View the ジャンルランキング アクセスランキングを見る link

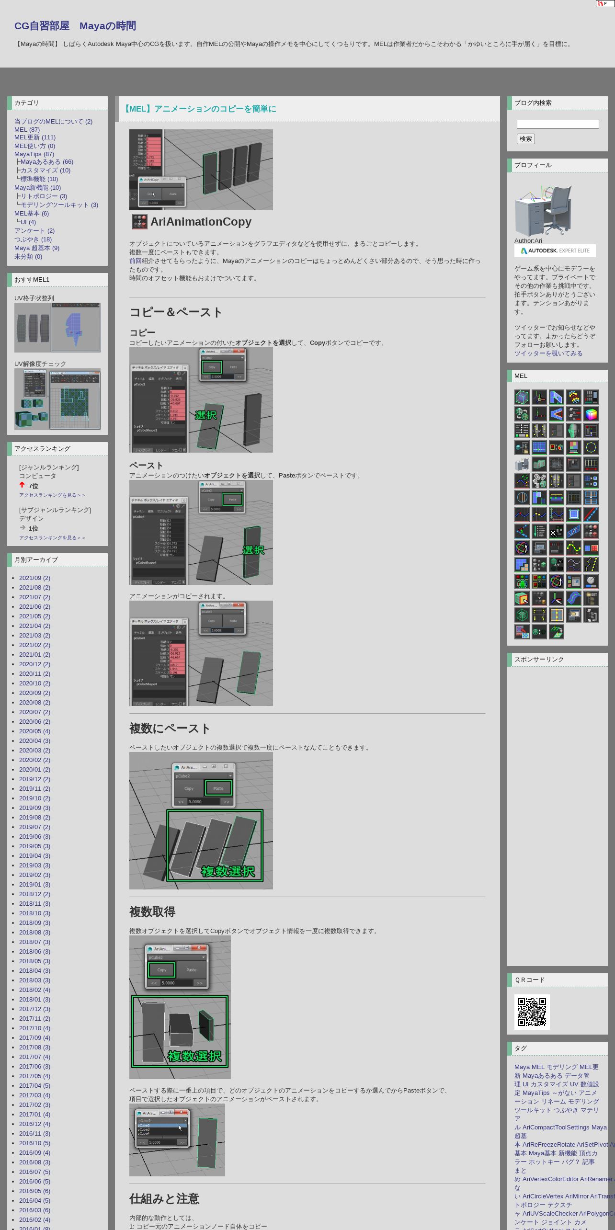click(x=52, y=495)
